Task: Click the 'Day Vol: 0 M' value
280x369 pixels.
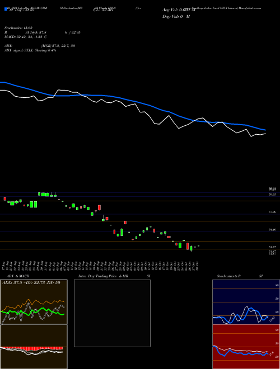Action: click(x=176, y=16)
